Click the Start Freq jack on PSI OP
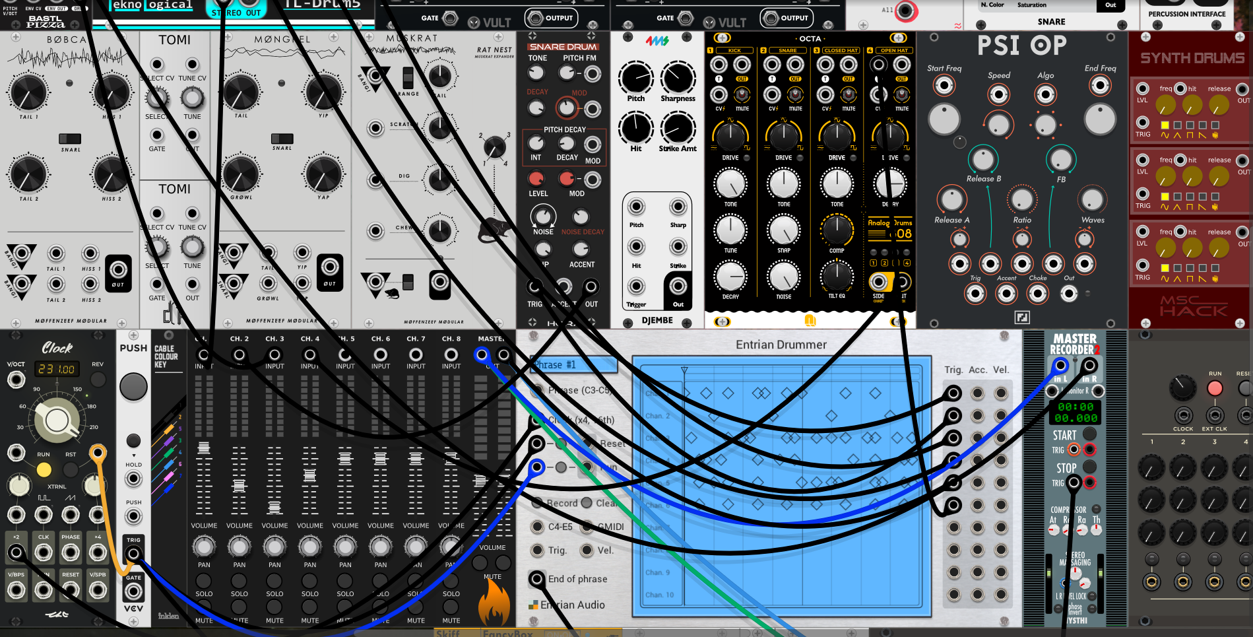The width and height of the screenshot is (1253, 637). [944, 85]
